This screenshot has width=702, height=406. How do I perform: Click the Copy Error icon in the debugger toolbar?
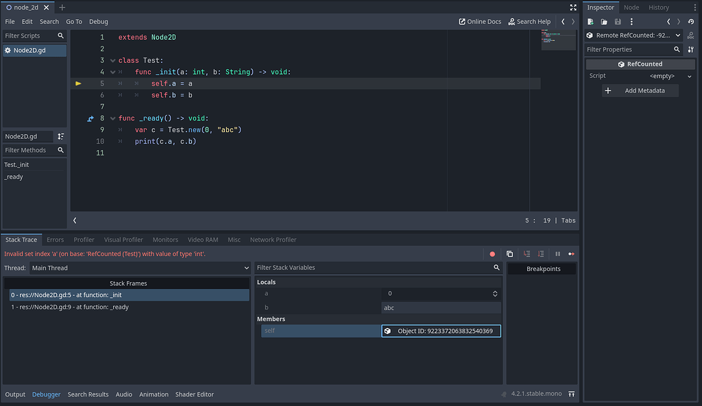509,253
